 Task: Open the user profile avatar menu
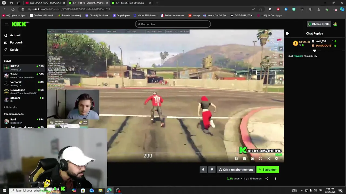[x=335, y=24]
